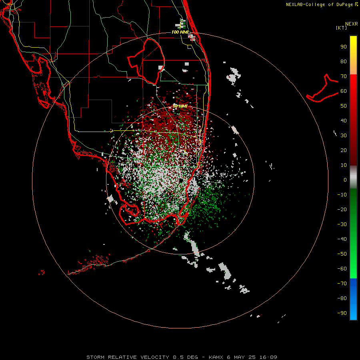Viewport: 360px width, 360px height.
Task: Click the positive 50 scale value
Action: click(x=344, y=106)
